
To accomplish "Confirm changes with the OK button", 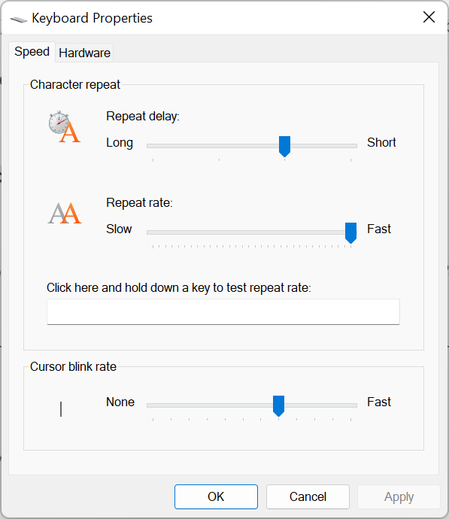I will (216, 496).
